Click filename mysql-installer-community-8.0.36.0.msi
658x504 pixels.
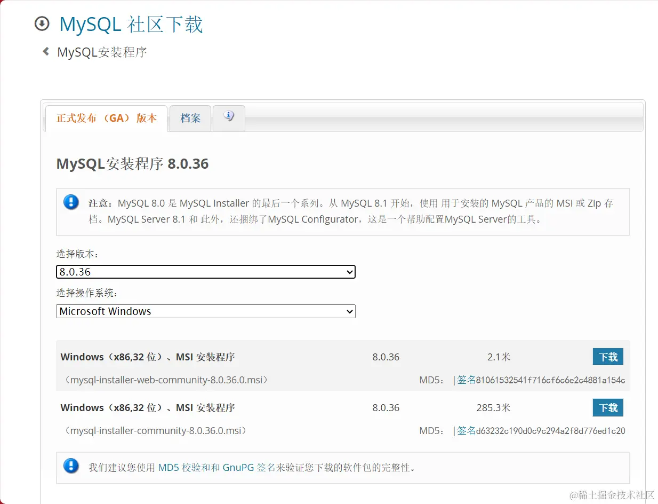click(156, 430)
